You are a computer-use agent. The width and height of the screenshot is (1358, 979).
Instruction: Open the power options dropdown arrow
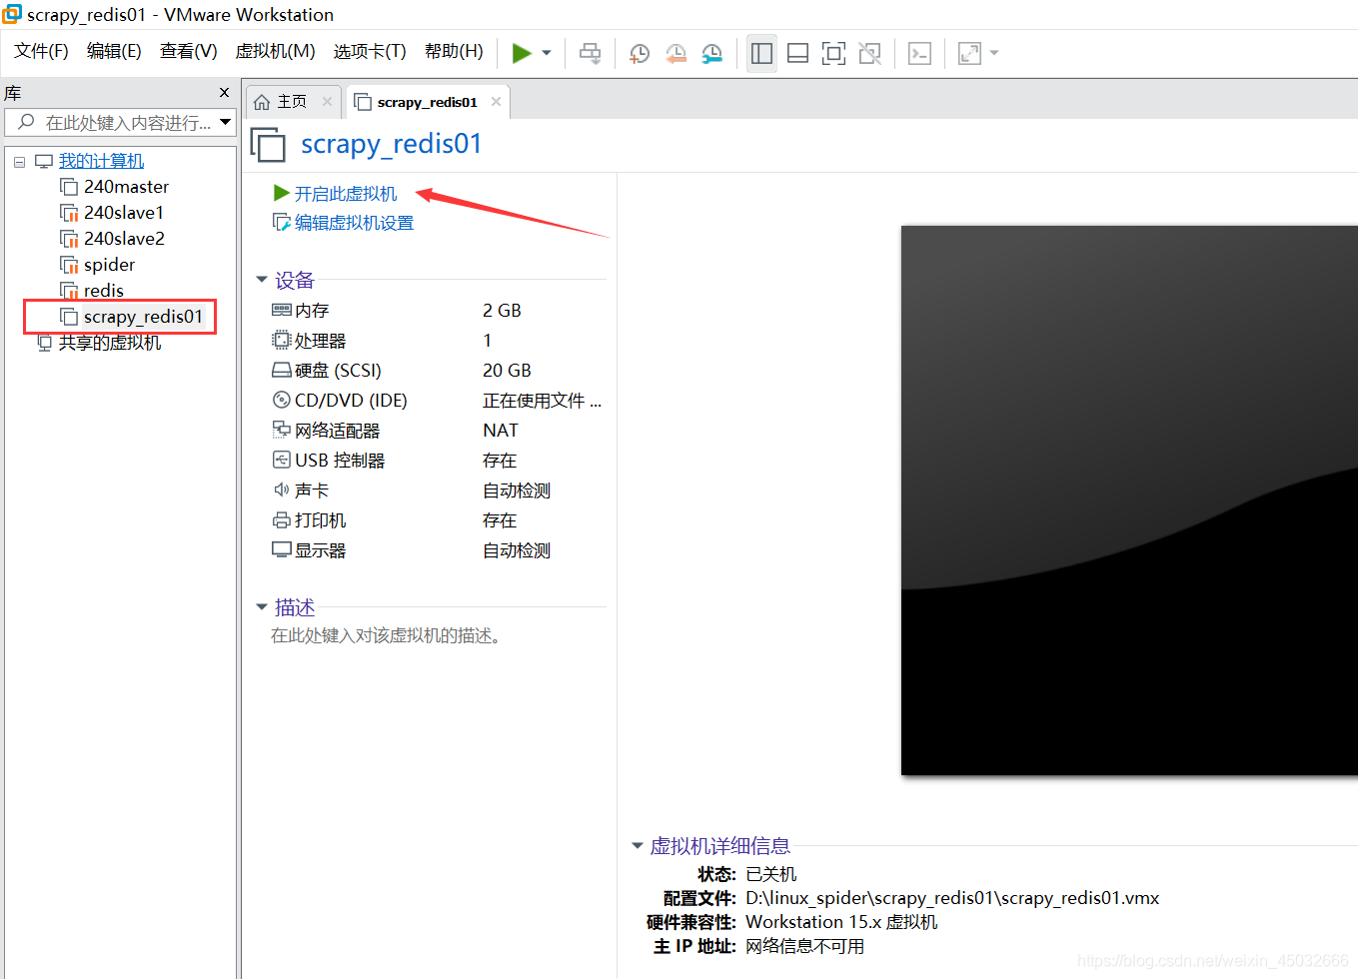[547, 53]
